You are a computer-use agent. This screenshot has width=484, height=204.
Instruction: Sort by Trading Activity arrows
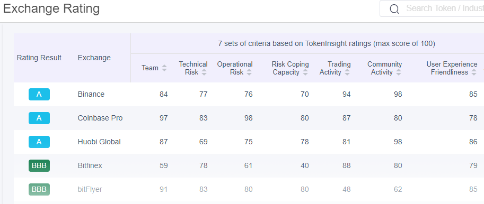[x=347, y=72]
